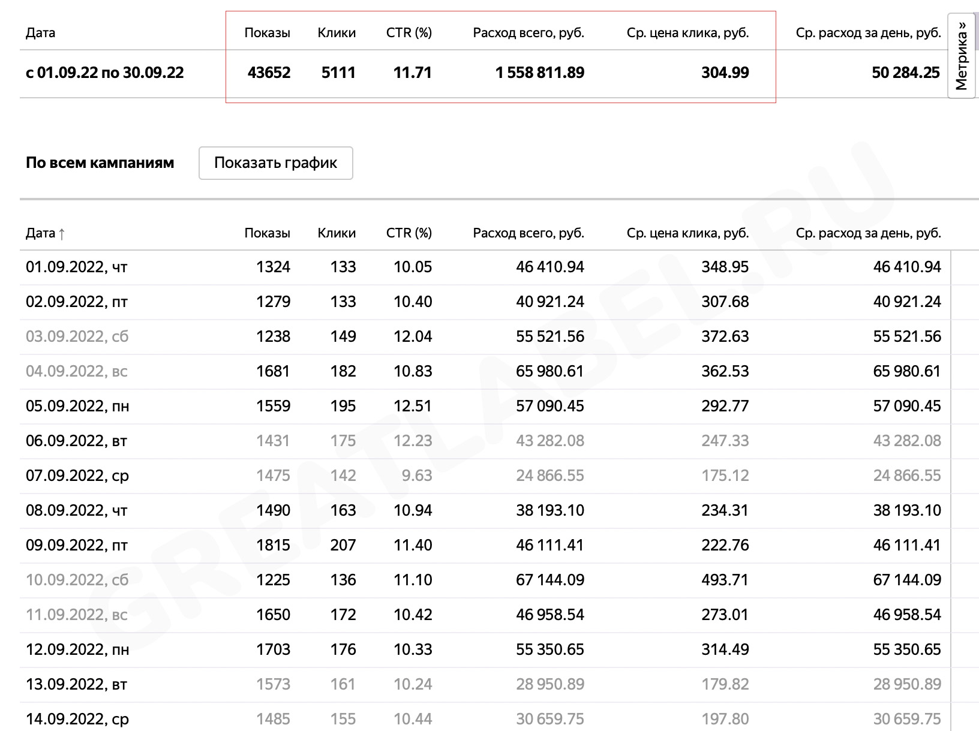
Task: Click the 05.09.2022, пн date cell
Action: coord(77,406)
